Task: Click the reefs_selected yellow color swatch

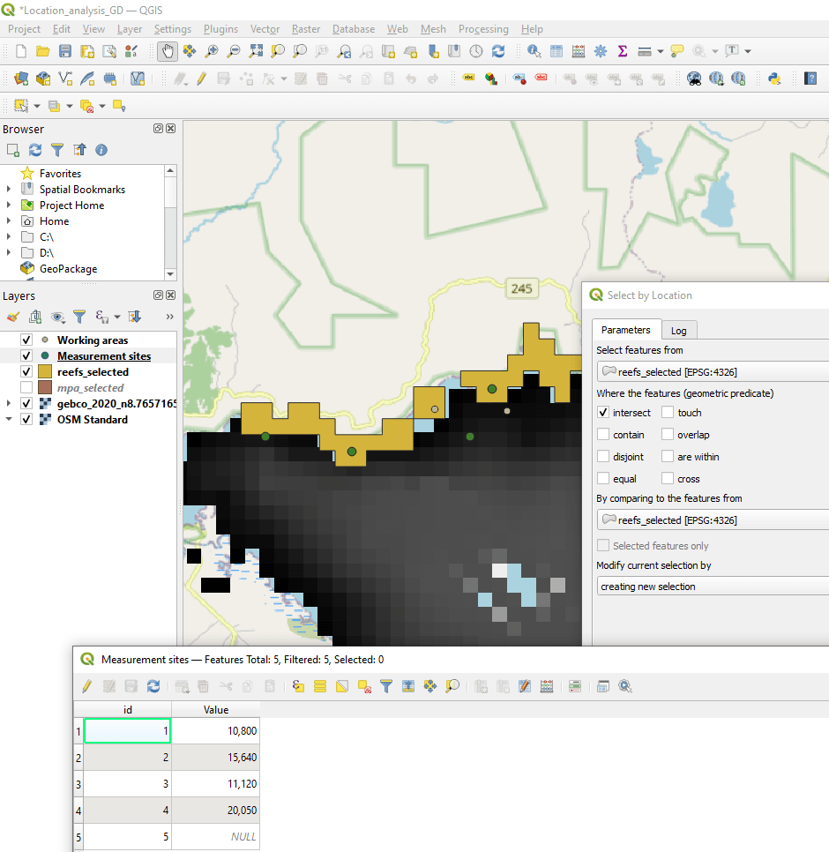Action: click(x=46, y=372)
